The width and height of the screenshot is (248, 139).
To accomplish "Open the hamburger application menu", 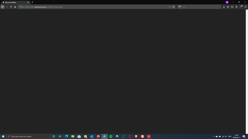I will (245, 7).
